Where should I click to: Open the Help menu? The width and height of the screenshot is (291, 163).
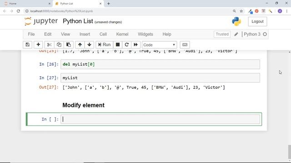coord(167,34)
